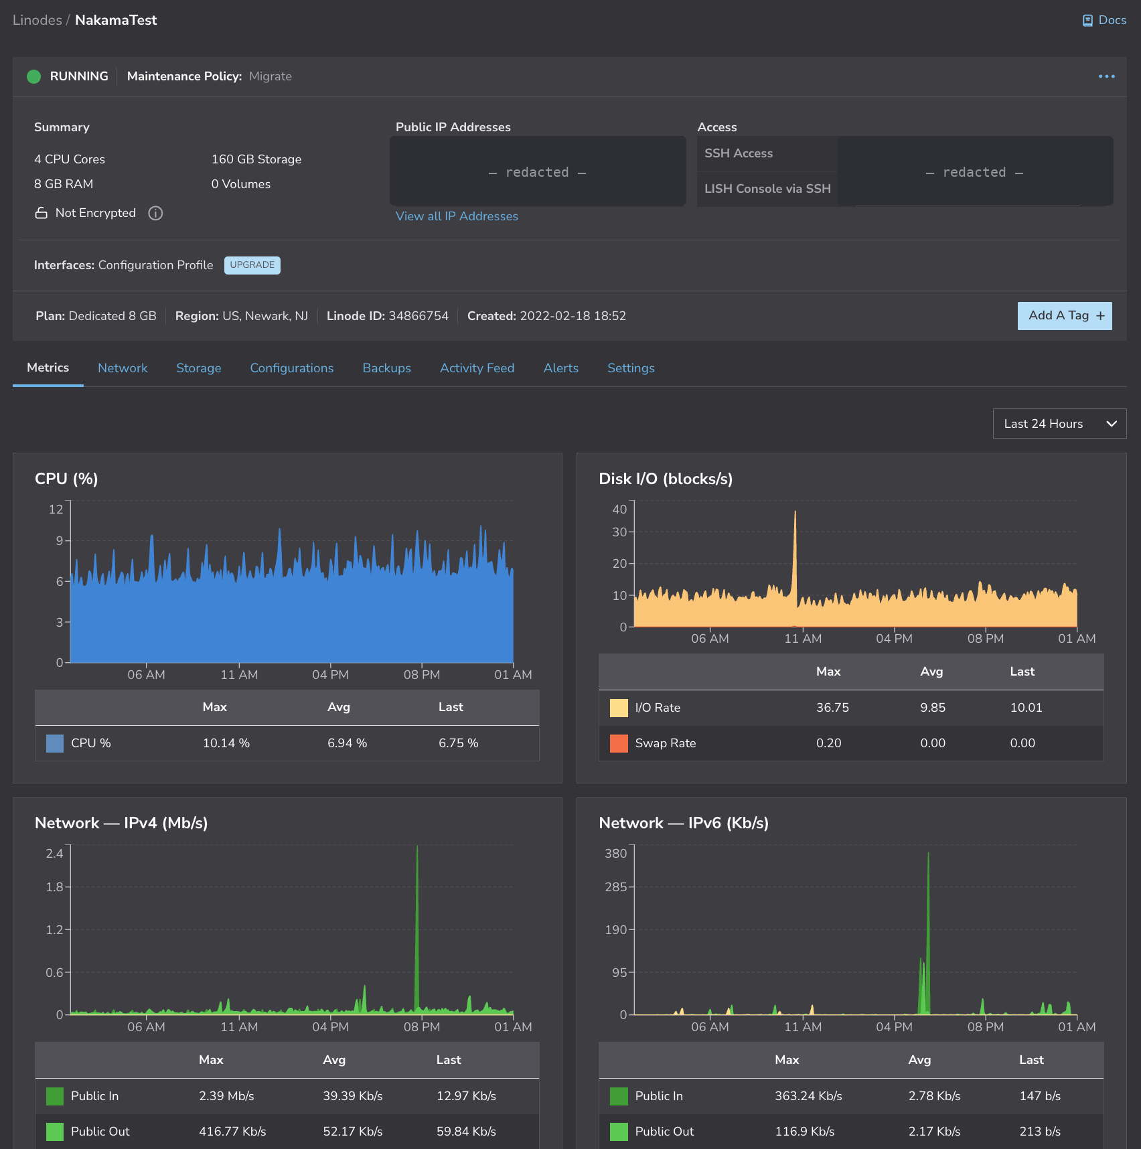Open the Docs link icon

pyautogui.click(x=1087, y=21)
